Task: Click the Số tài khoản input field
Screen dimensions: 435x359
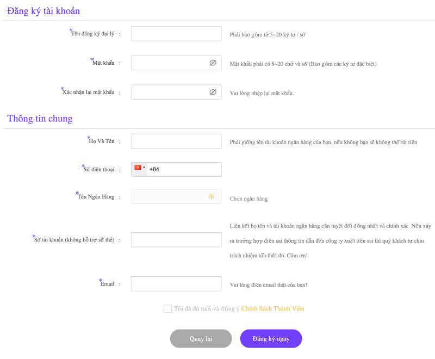Action: pos(176,240)
